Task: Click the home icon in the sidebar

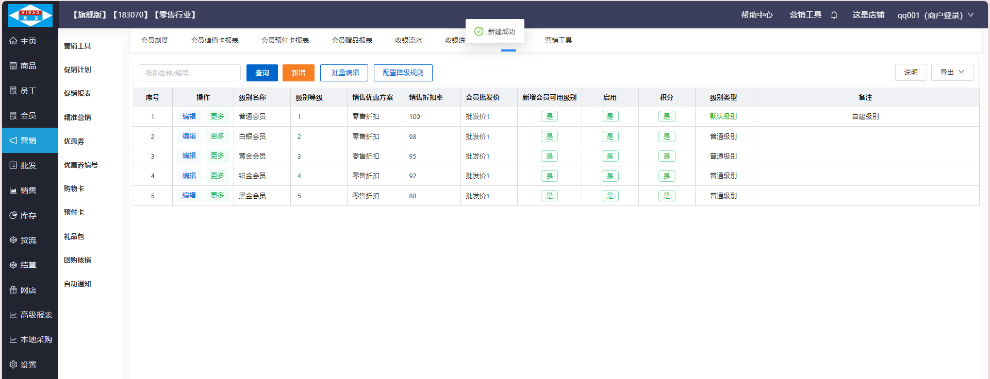Action: [x=13, y=41]
